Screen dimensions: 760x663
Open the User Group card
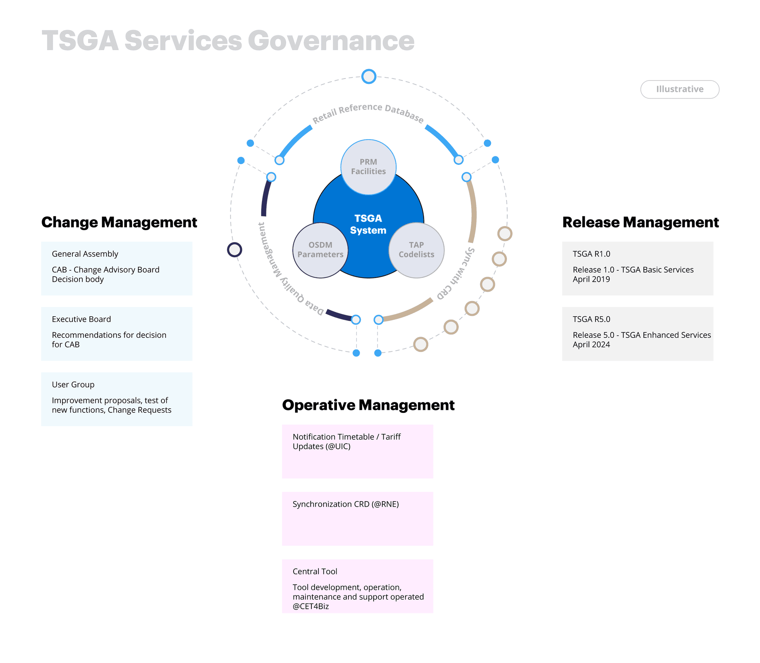point(117,399)
